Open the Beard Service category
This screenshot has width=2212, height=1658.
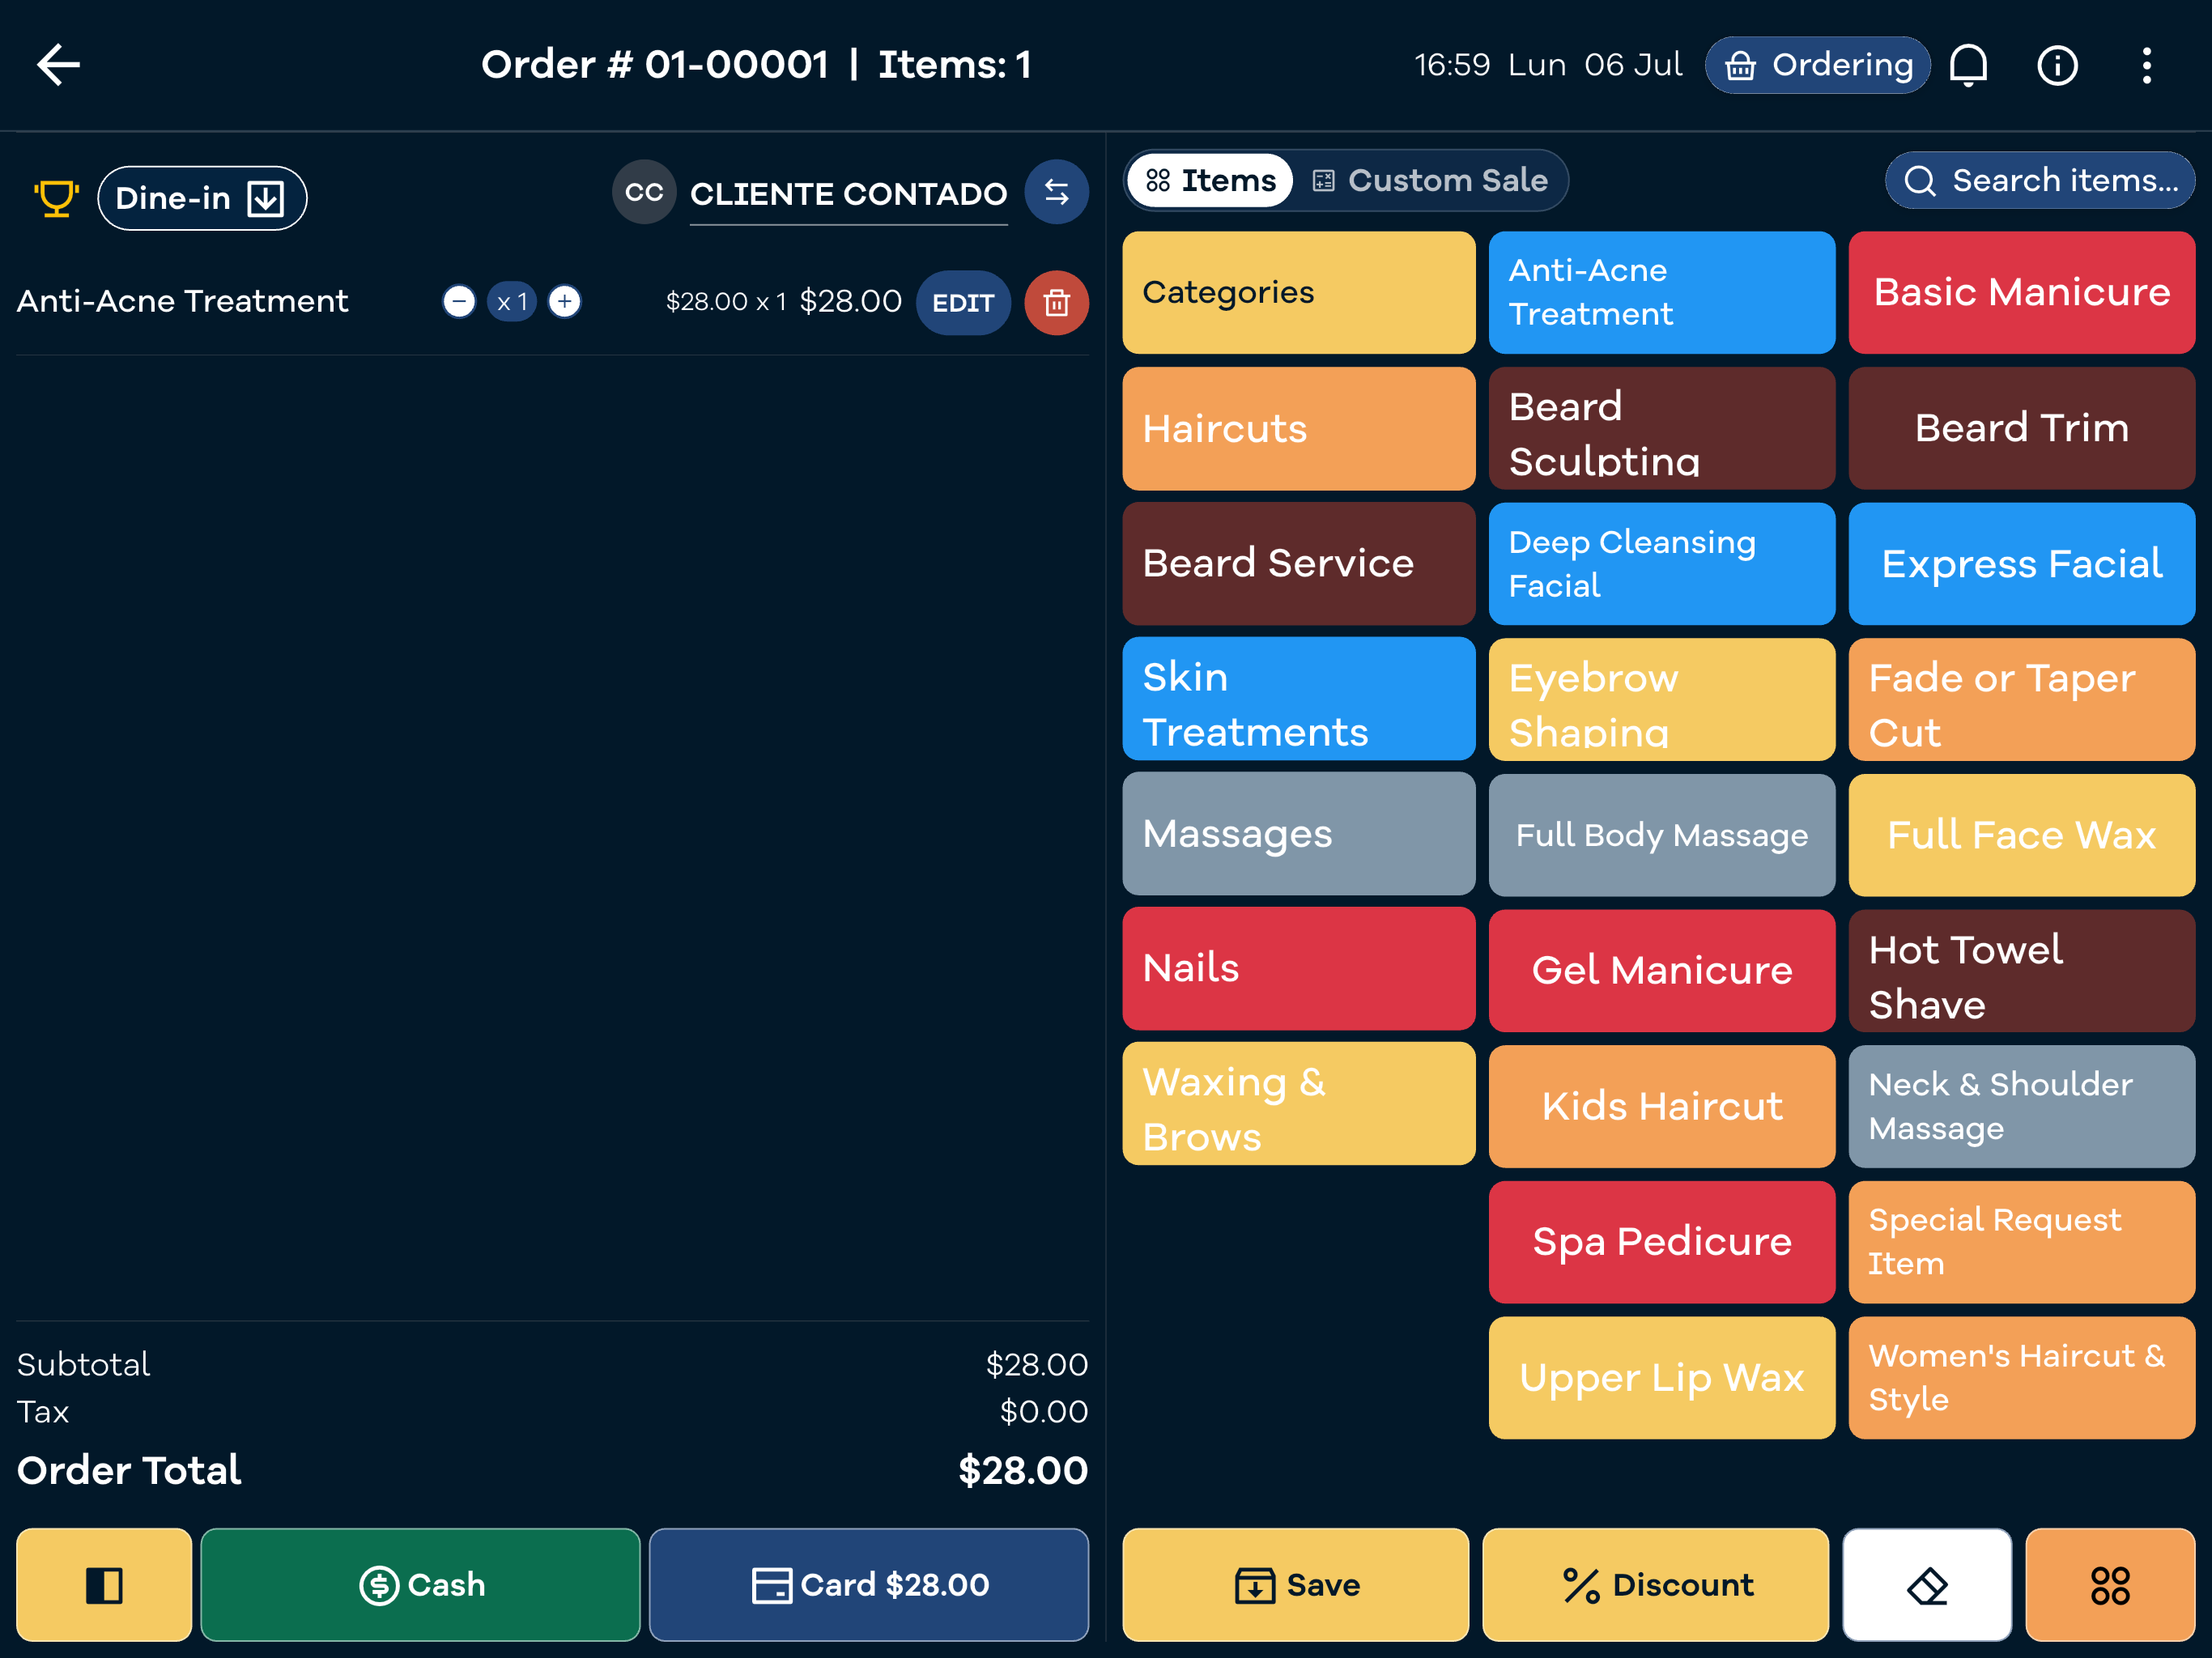pos(1298,563)
